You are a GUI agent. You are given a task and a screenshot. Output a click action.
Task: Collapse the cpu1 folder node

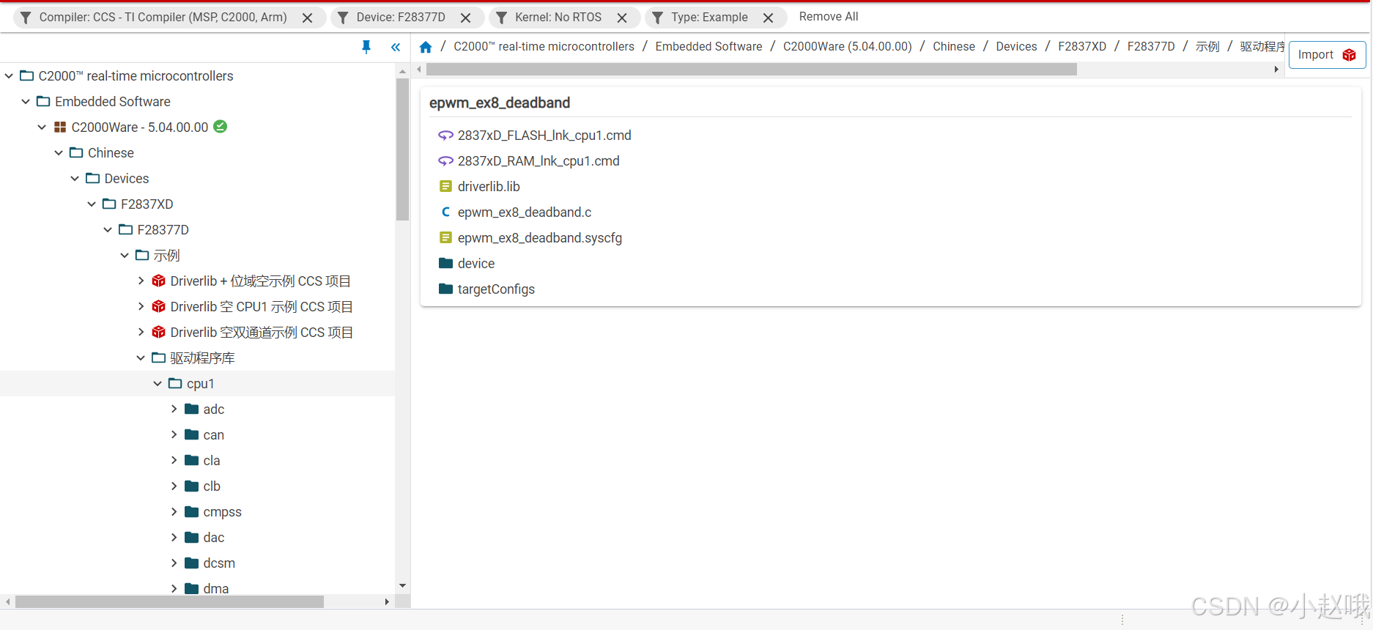(158, 384)
